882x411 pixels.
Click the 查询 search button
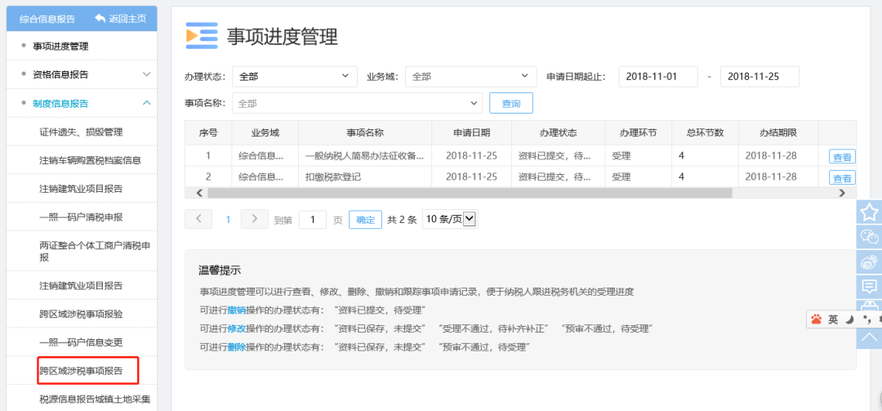click(510, 103)
